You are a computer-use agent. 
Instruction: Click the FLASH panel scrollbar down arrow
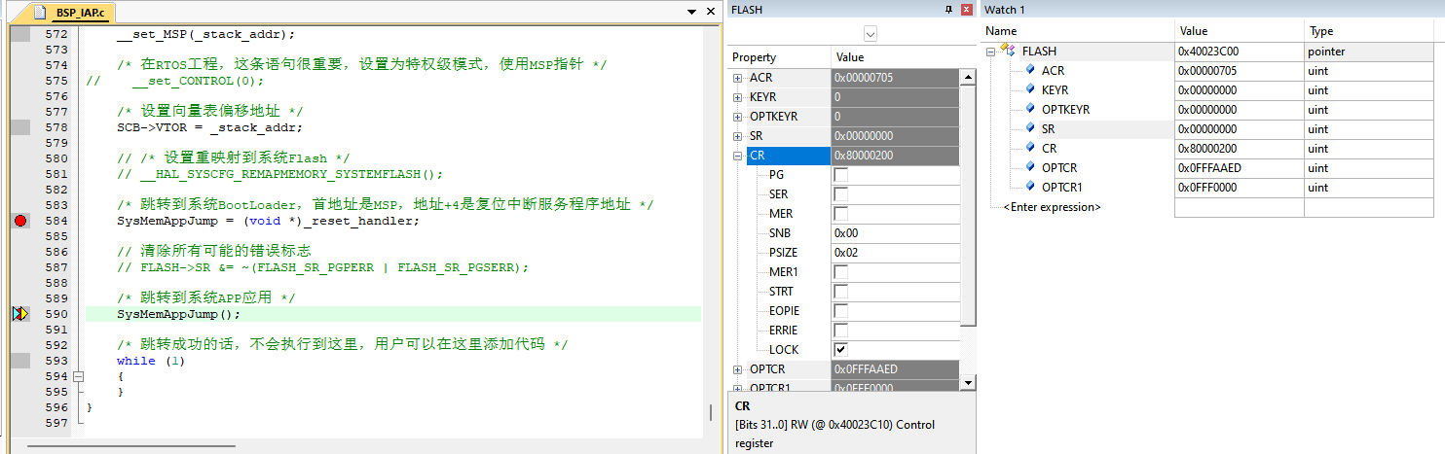968,383
